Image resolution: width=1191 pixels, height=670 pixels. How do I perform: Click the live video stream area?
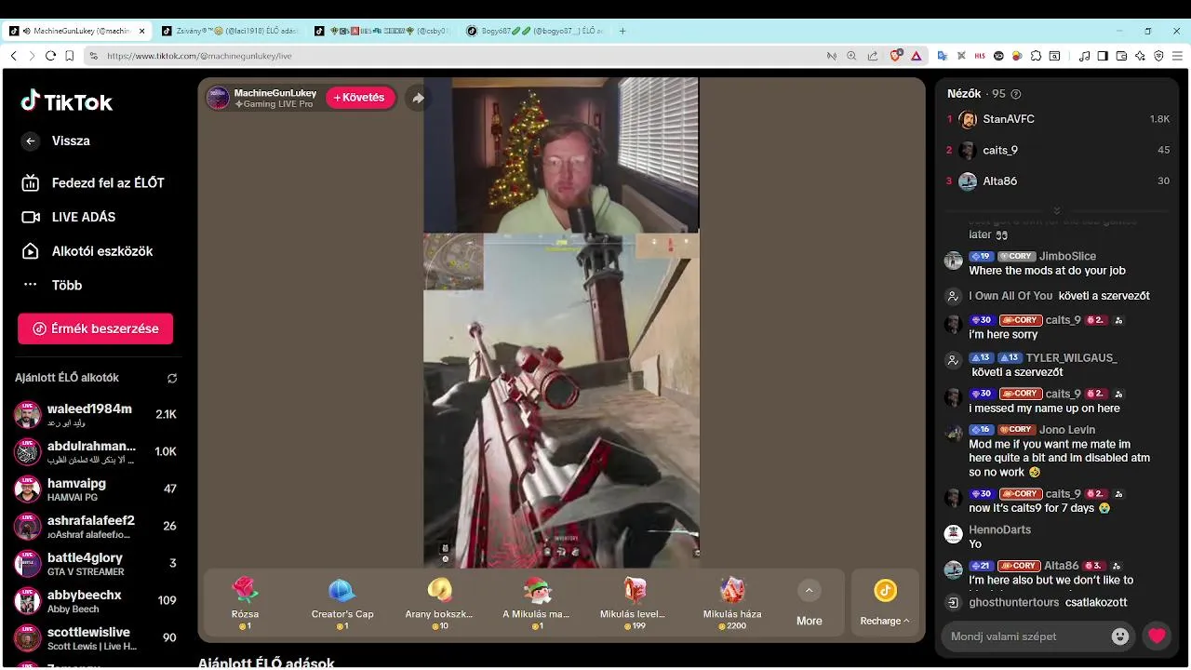[561, 322]
